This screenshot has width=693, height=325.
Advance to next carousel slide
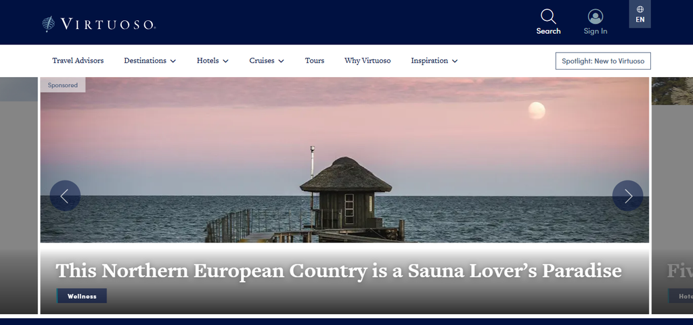[x=627, y=196]
